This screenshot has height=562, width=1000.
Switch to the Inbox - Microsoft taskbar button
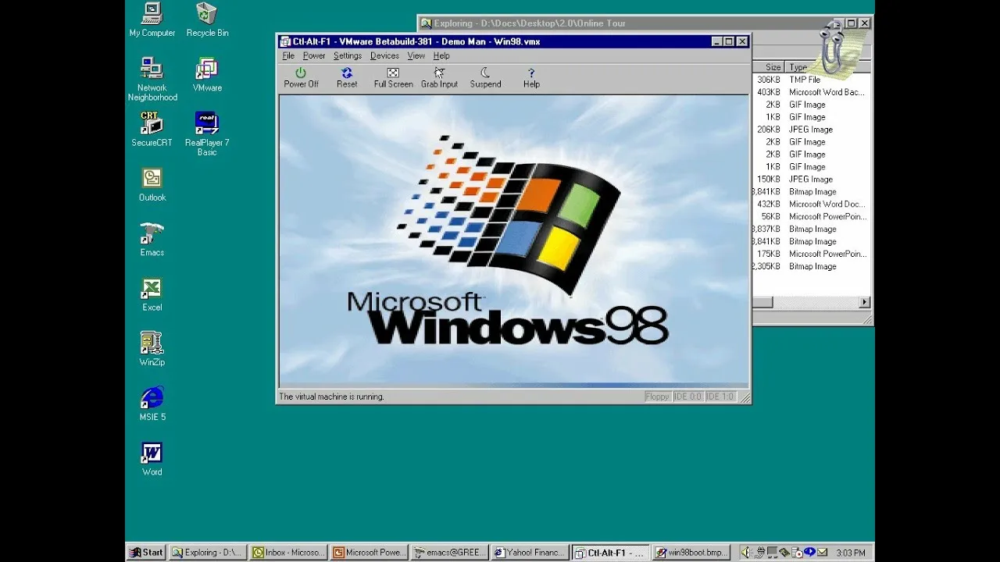[288, 553]
